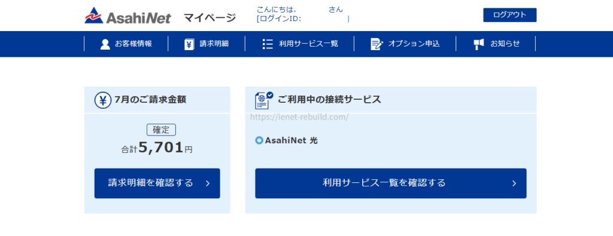Click the こんにちは greeting text
The width and height of the screenshot is (613, 236).
276,10
